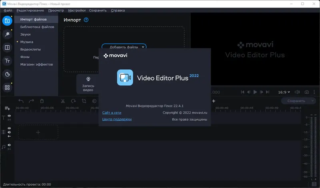Viewport: 320px width, 188px height.
Task: Mute the video track audio
Action: coord(9,132)
